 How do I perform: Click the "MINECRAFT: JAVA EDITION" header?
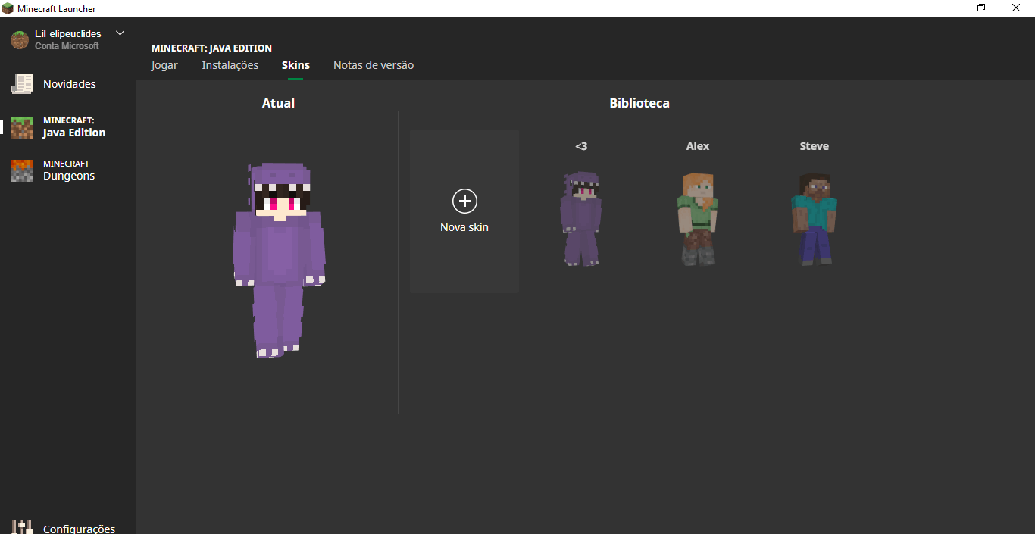pos(211,48)
